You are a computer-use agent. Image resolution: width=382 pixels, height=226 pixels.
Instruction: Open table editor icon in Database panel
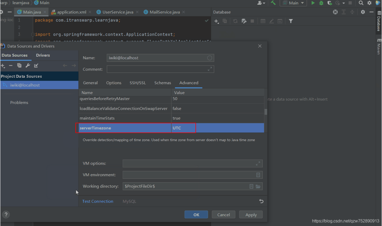coord(263,21)
